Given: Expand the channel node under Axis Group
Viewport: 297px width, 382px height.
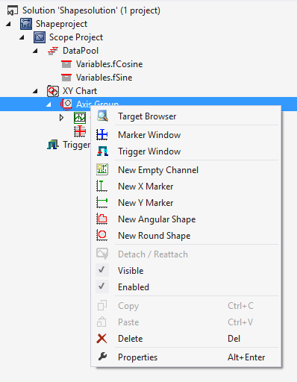Looking at the screenshot, I should [61, 118].
